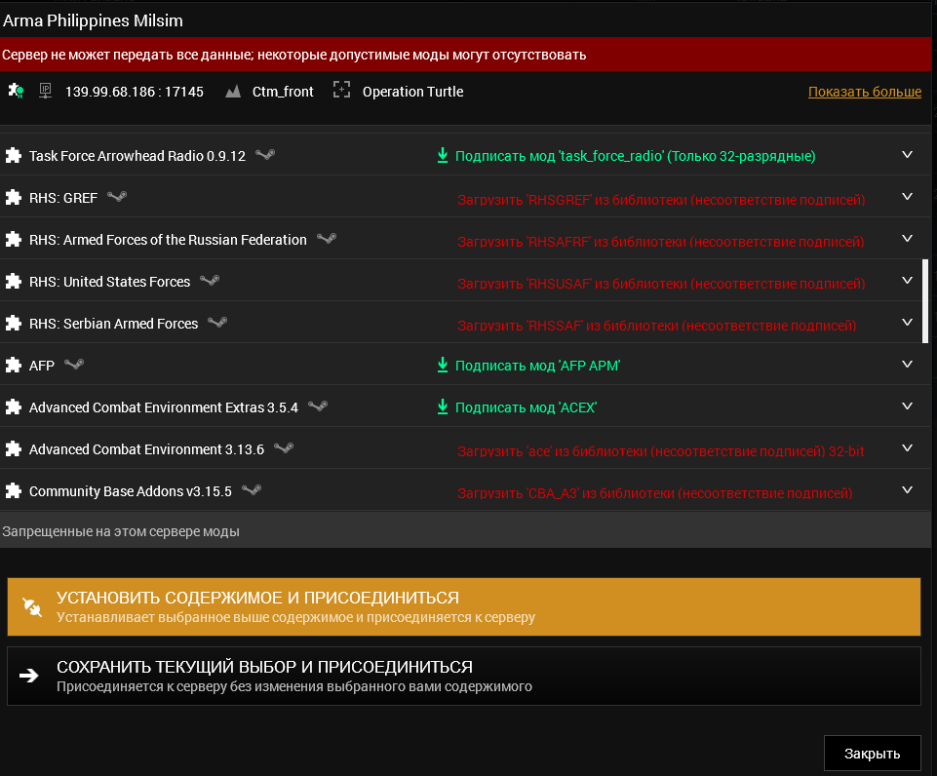The image size is (937, 776).
Task: Click puzzle icon beside RHS: GREF
Action: click(13, 198)
